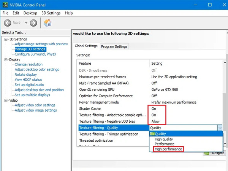The image size is (228, 171).
Task: Minimize the NVIDIA Control Panel window
Action: point(196,5)
